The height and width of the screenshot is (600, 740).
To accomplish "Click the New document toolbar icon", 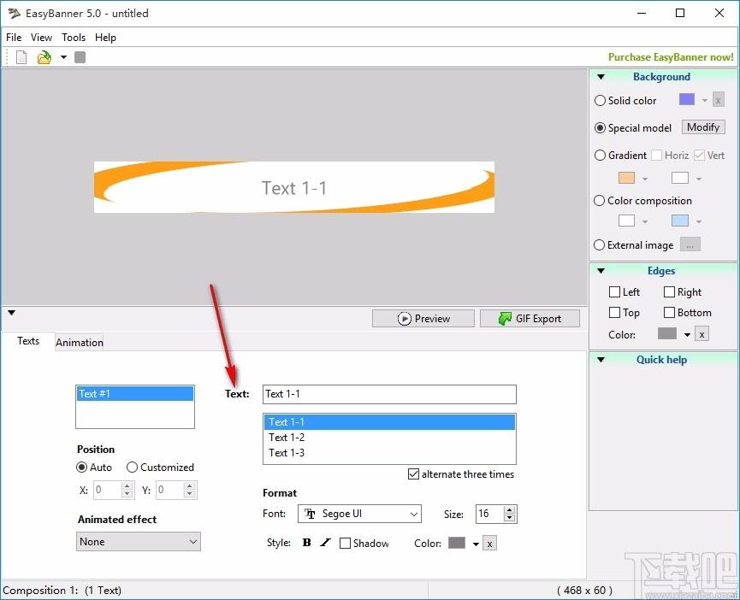I will 21,57.
